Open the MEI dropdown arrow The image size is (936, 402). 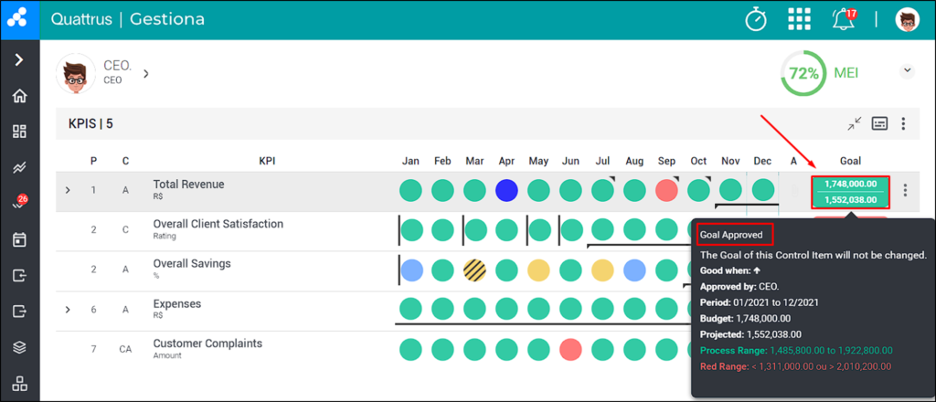(908, 71)
